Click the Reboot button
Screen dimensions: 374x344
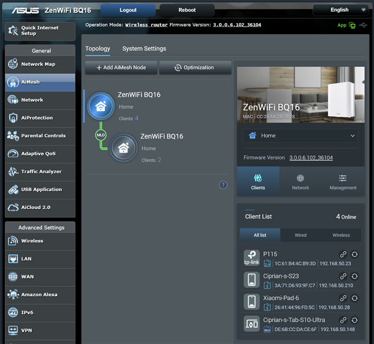click(x=187, y=10)
